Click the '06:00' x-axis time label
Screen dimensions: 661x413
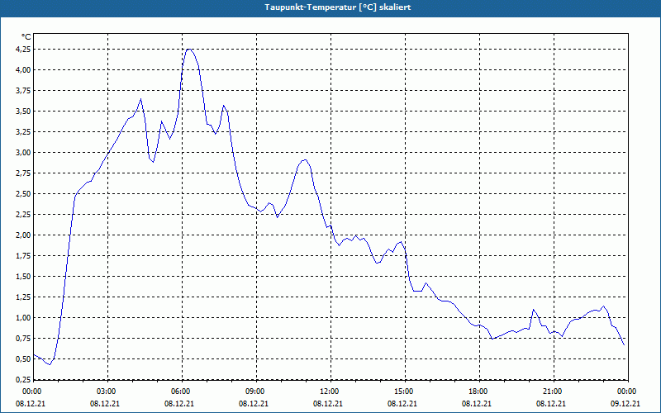pyautogui.click(x=180, y=392)
